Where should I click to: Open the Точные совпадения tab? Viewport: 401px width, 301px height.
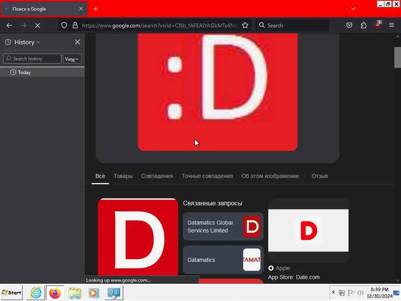pyautogui.click(x=207, y=176)
